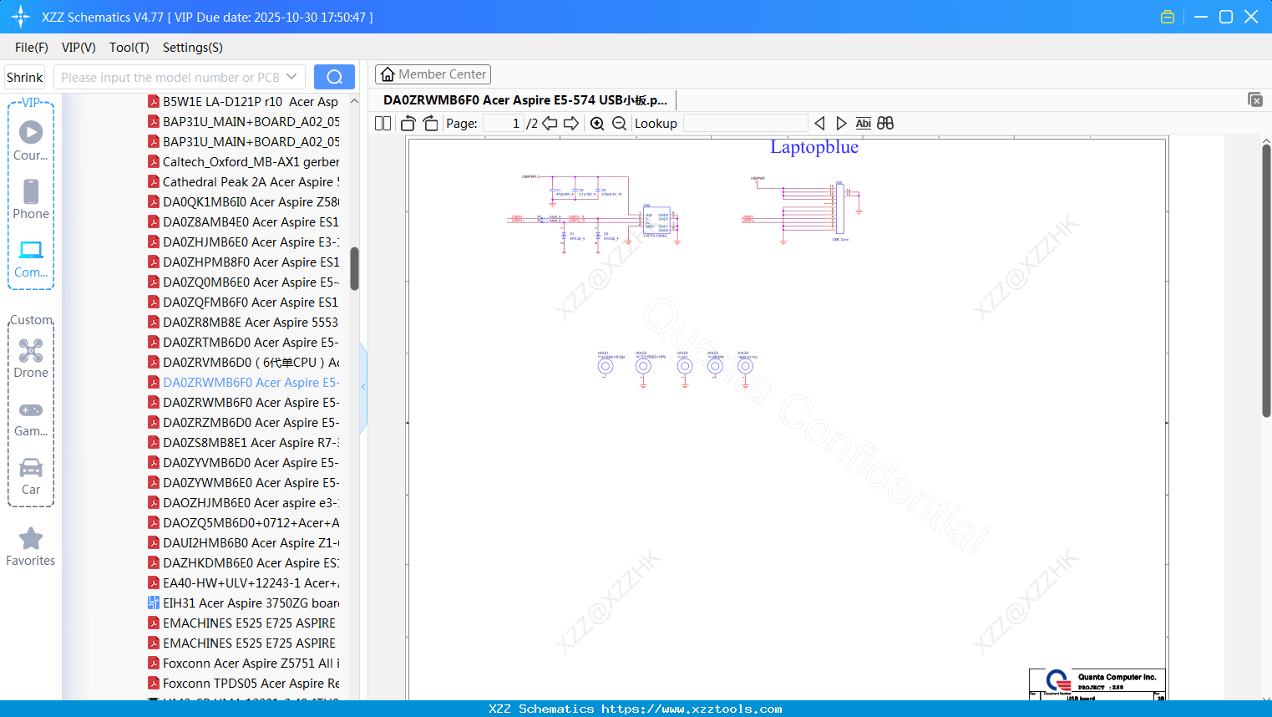Collapse the file list panel handle
1272x717 pixels.
(363, 387)
